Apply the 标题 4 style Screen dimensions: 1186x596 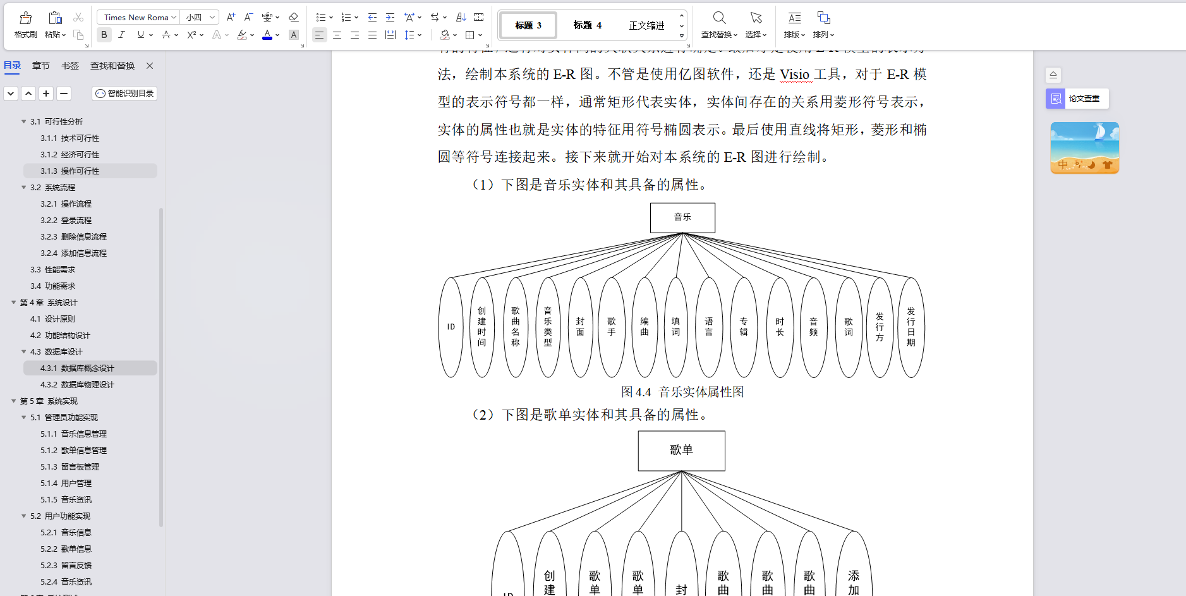[588, 25]
